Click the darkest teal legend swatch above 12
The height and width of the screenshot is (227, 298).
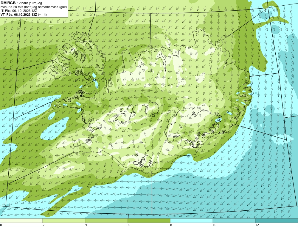[x=277, y=220]
